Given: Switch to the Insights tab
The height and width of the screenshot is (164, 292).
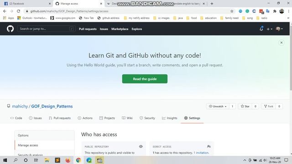Looking at the screenshot, I should click(170, 118).
